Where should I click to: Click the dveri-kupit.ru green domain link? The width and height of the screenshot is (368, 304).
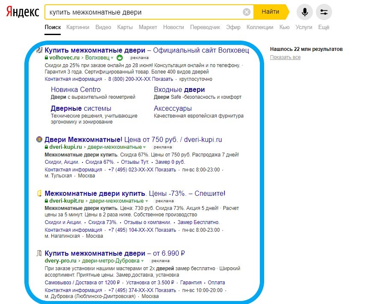(x=66, y=201)
